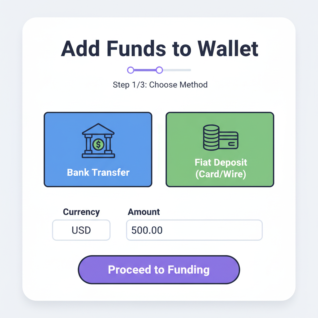Click the roof of the bank icon
Viewport: 318px width, 318px height.
(x=98, y=128)
